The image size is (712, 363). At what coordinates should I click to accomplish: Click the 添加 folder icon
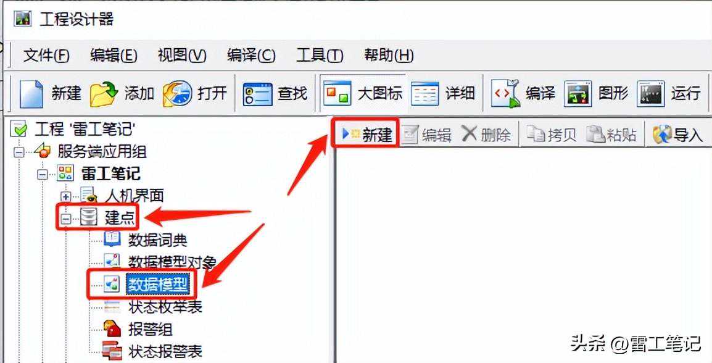(x=104, y=94)
